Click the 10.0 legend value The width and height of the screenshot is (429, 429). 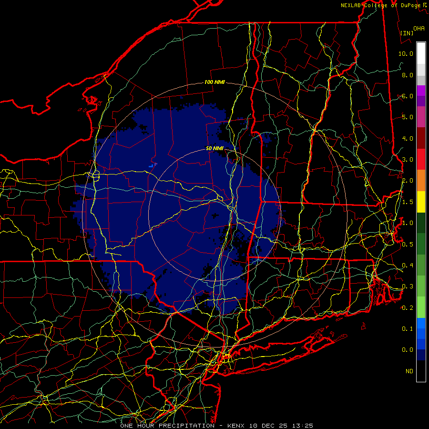click(406, 53)
